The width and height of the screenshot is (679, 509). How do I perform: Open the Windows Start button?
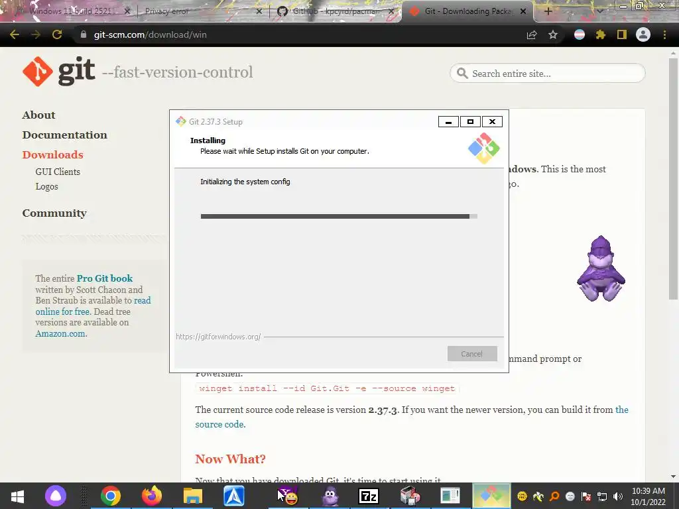[x=17, y=496]
